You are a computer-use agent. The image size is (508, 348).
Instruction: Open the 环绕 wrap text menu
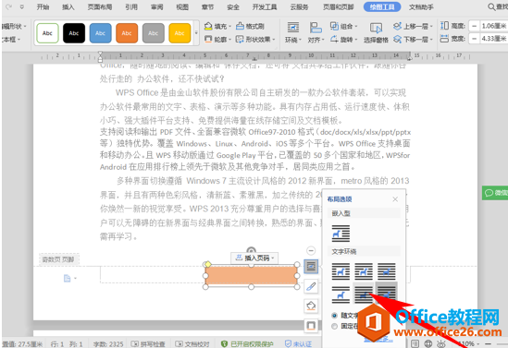[x=293, y=32]
